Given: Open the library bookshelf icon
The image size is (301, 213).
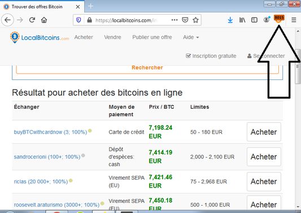Looking at the screenshot, I should (x=242, y=20).
